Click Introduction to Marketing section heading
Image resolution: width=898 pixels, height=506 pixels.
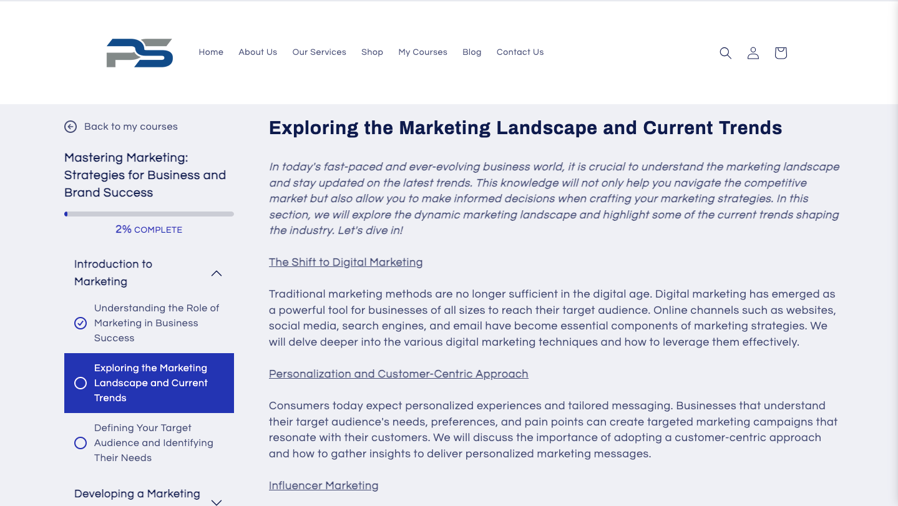coord(113,273)
